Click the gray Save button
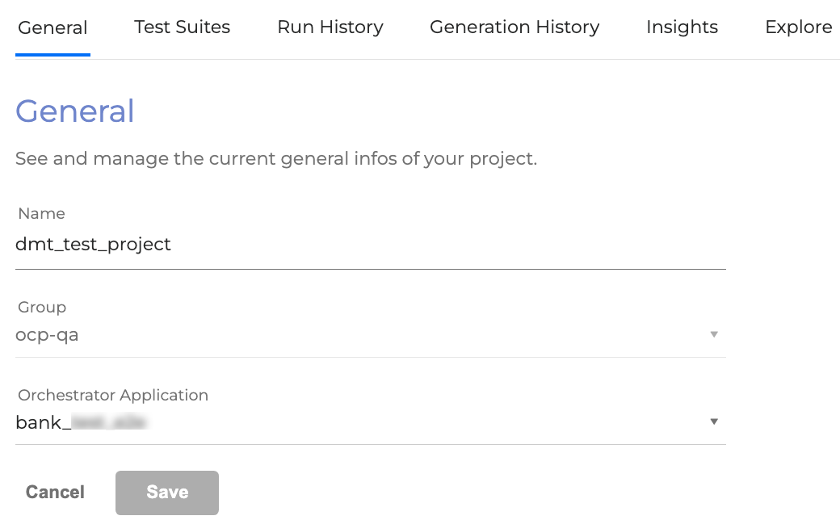 point(167,493)
